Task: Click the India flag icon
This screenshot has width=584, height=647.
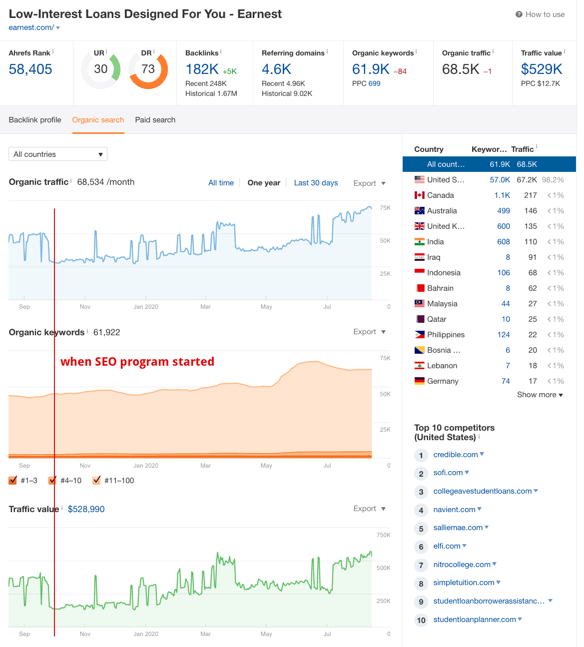Action: 420,242
